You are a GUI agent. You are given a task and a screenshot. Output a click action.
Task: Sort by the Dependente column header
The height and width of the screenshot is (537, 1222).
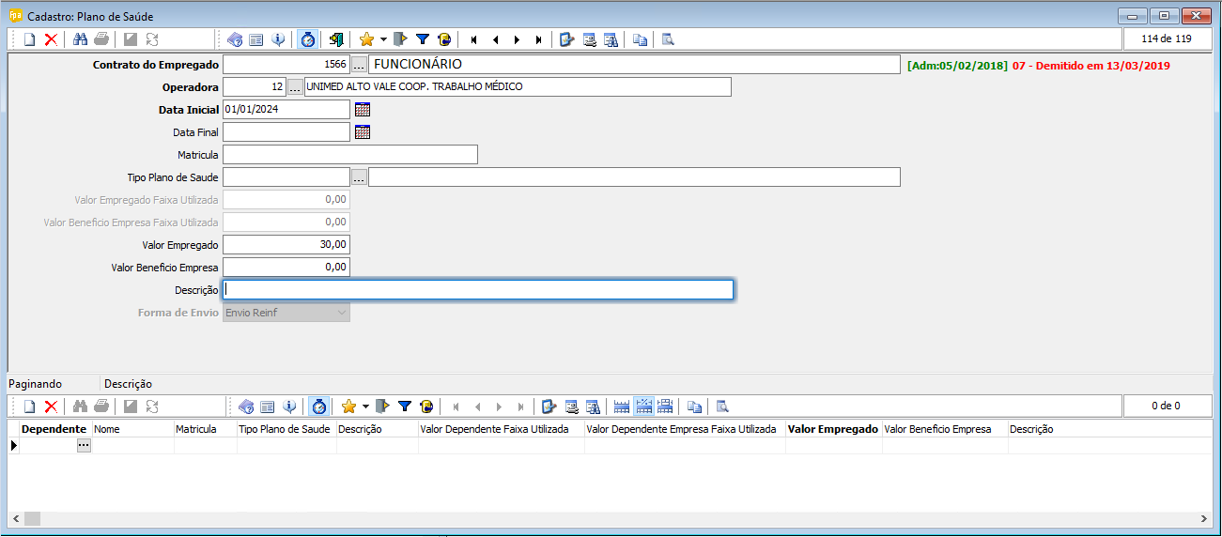pos(54,429)
